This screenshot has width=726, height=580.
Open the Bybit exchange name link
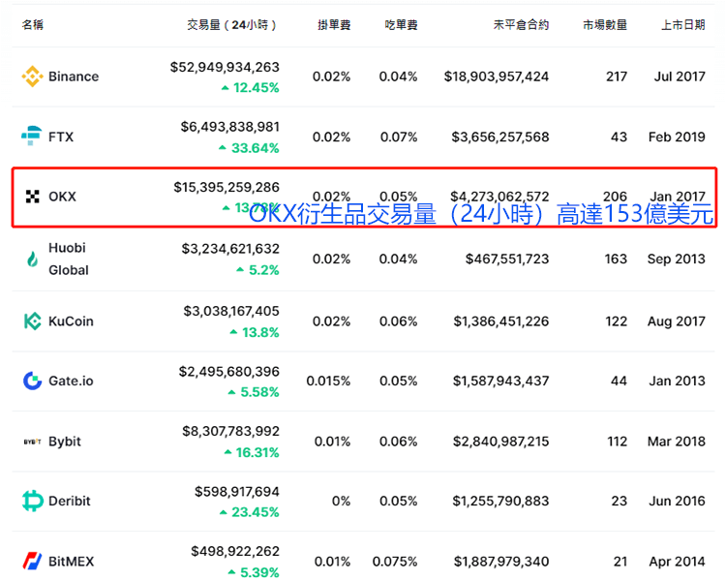(65, 442)
